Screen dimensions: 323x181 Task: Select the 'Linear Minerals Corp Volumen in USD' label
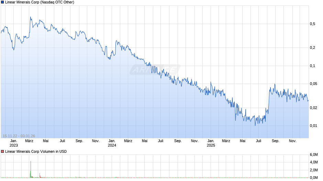(36, 151)
